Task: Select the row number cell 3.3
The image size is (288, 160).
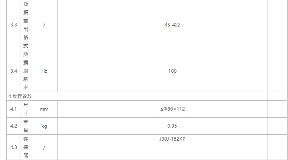Action: click(13, 25)
